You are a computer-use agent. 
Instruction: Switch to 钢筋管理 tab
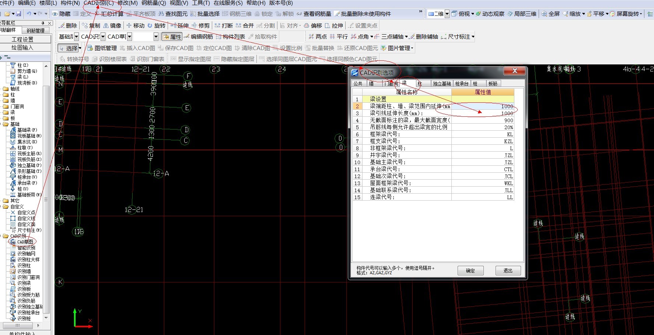coord(36,31)
